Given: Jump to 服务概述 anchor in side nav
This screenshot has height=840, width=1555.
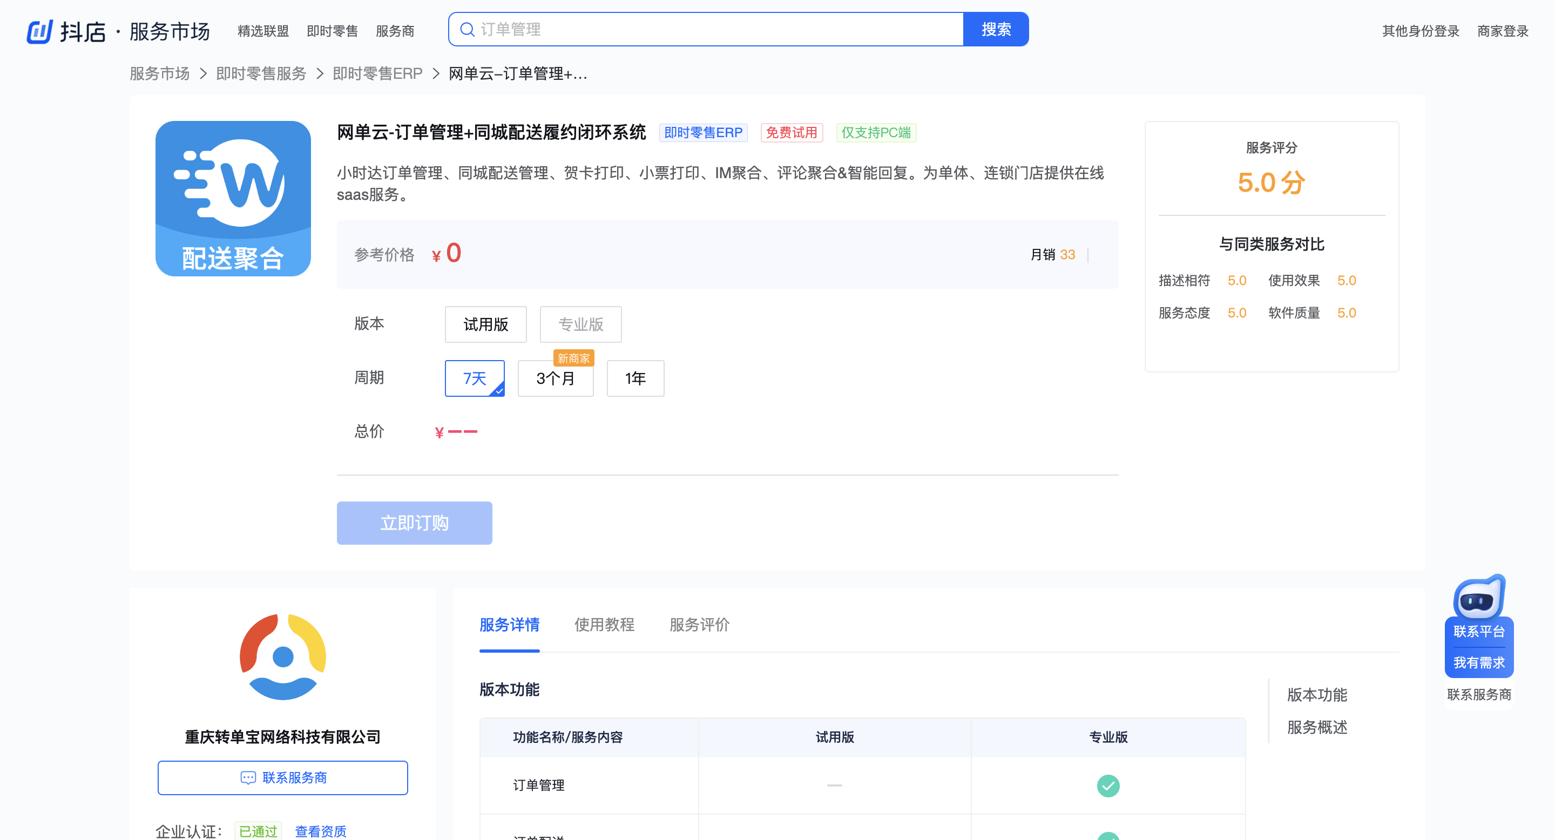Looking at the screenshot, I should coord(1316,727).
